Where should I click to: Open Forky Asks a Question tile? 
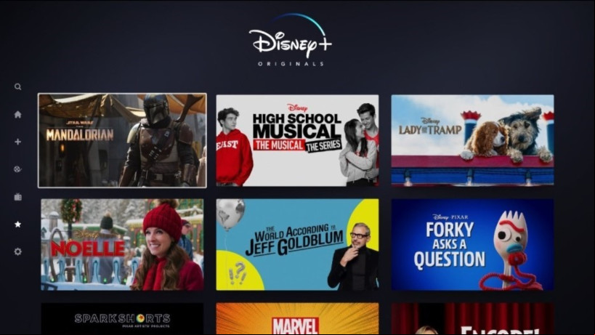point(472,245)
